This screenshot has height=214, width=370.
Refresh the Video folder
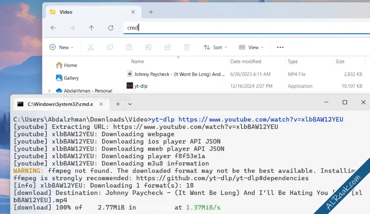coord(111,28)
